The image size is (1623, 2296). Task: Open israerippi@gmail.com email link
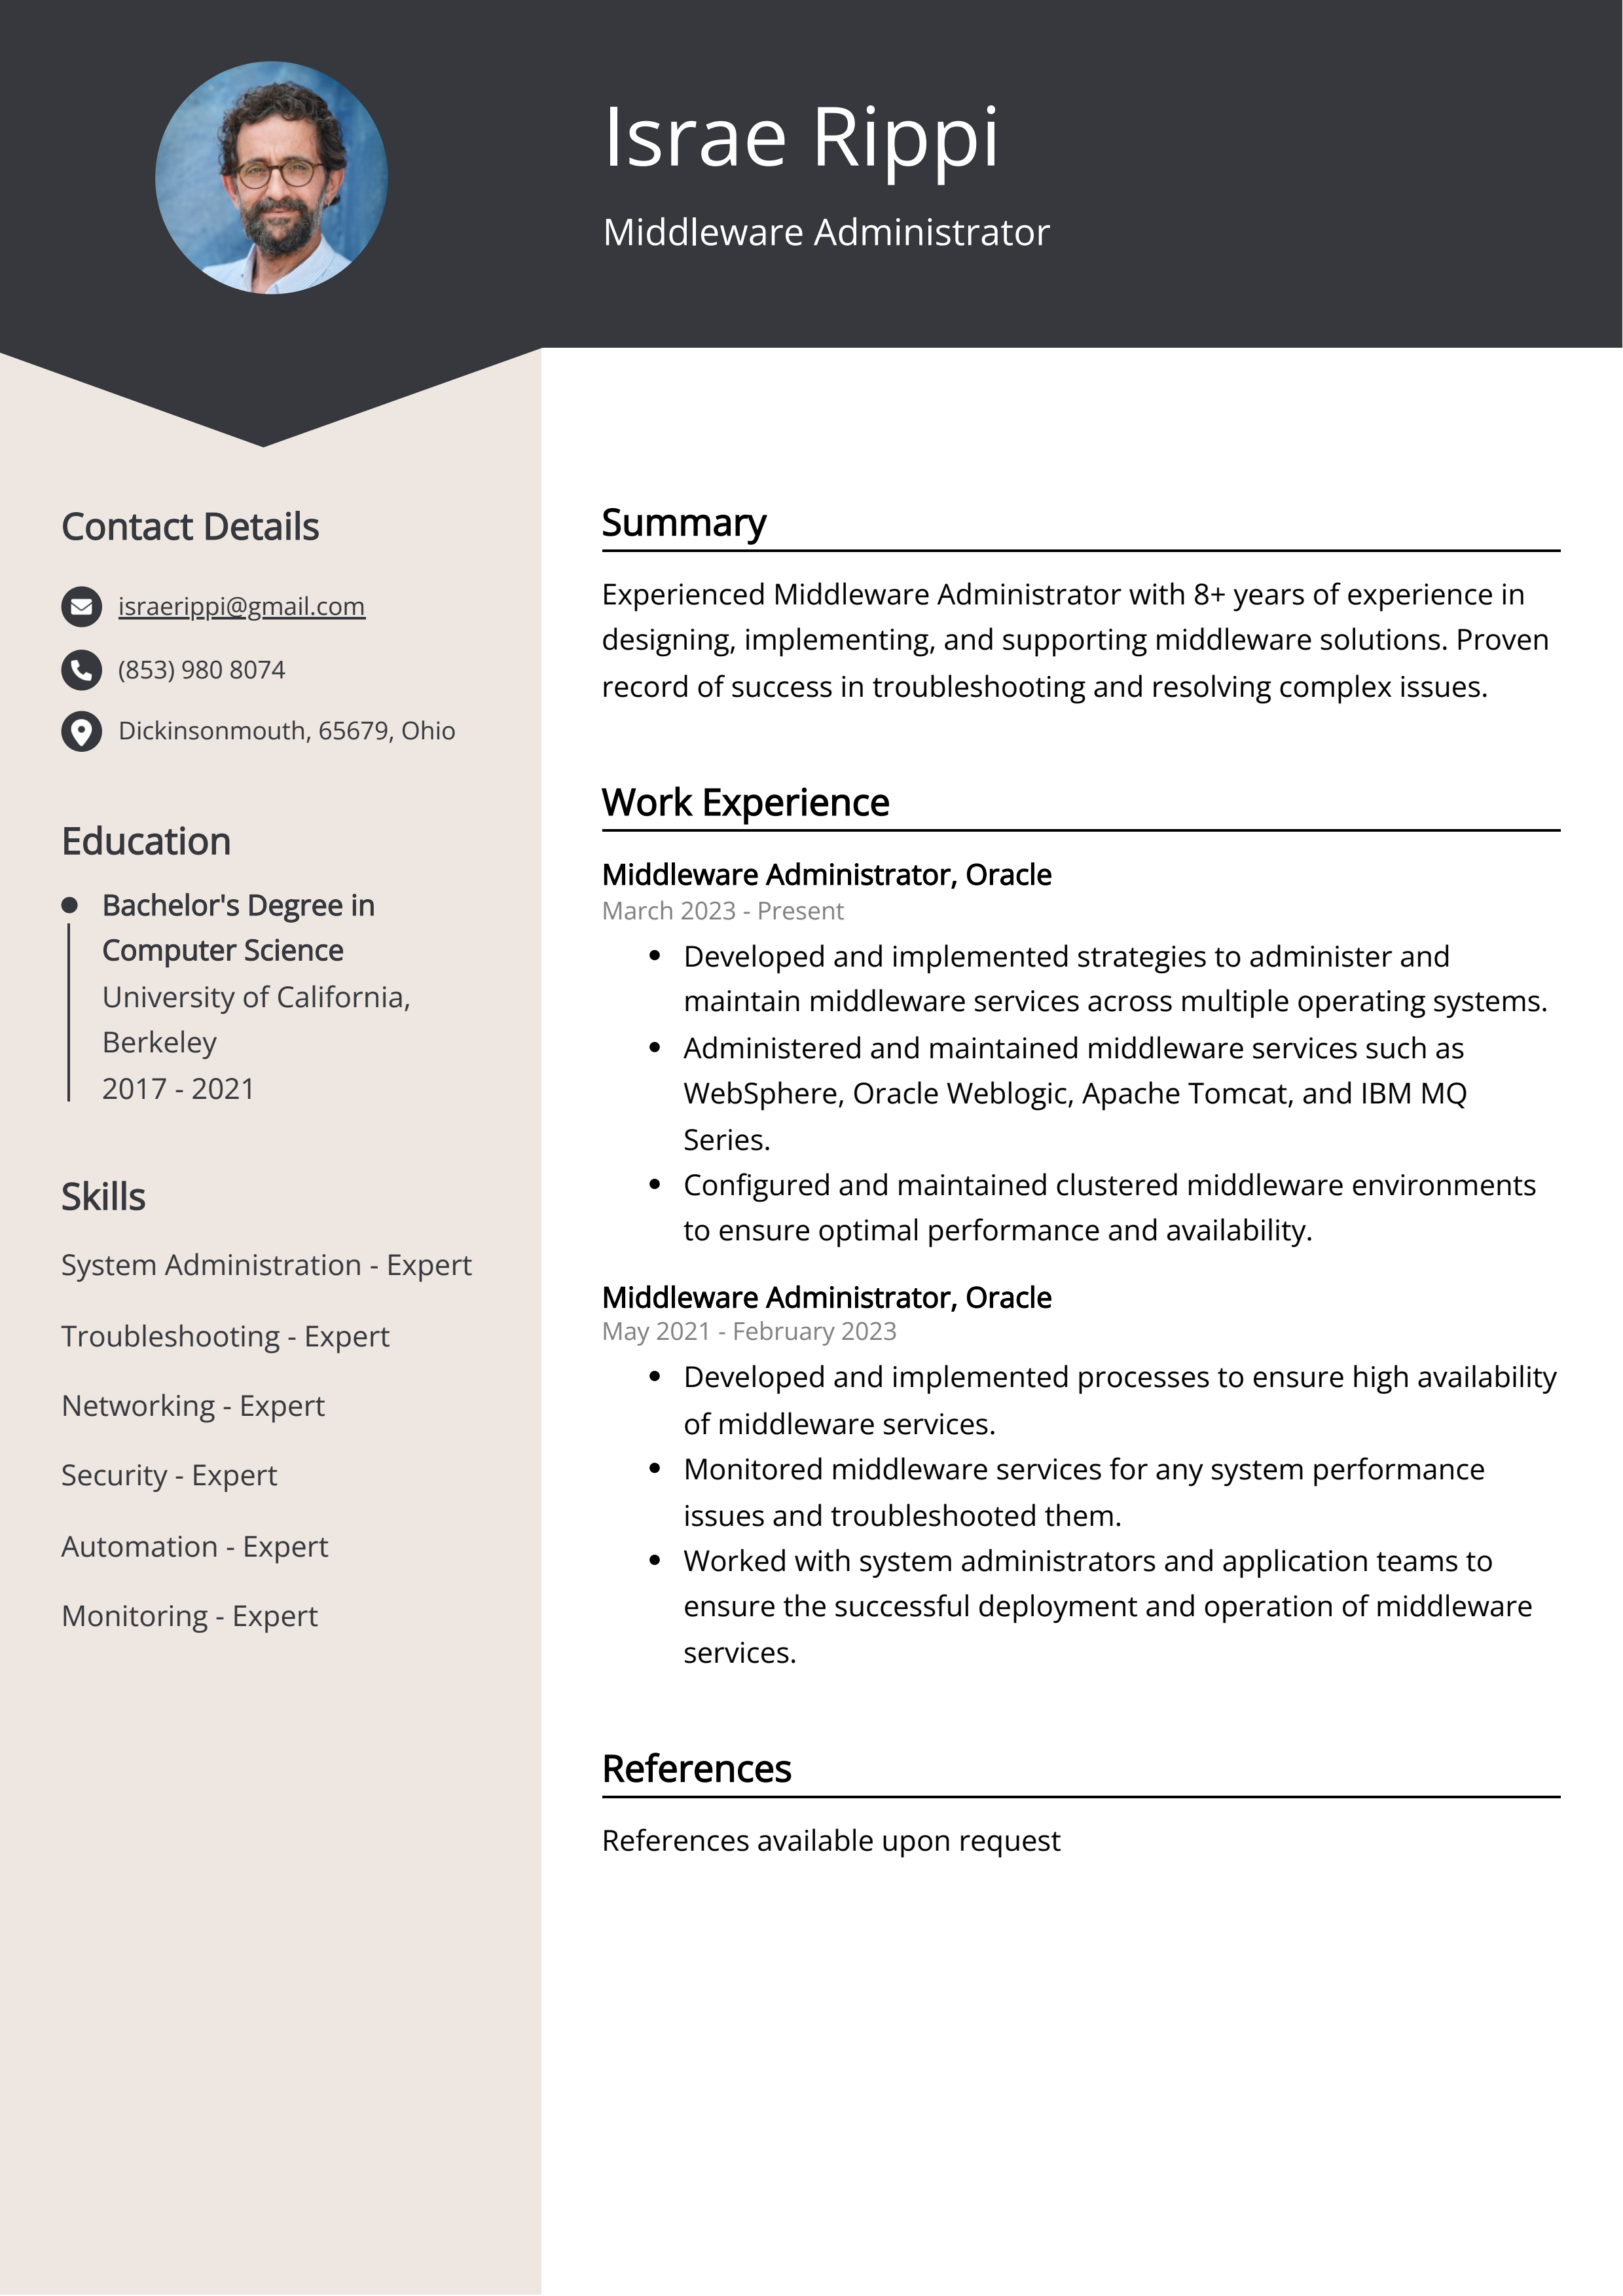pos(242,608)
